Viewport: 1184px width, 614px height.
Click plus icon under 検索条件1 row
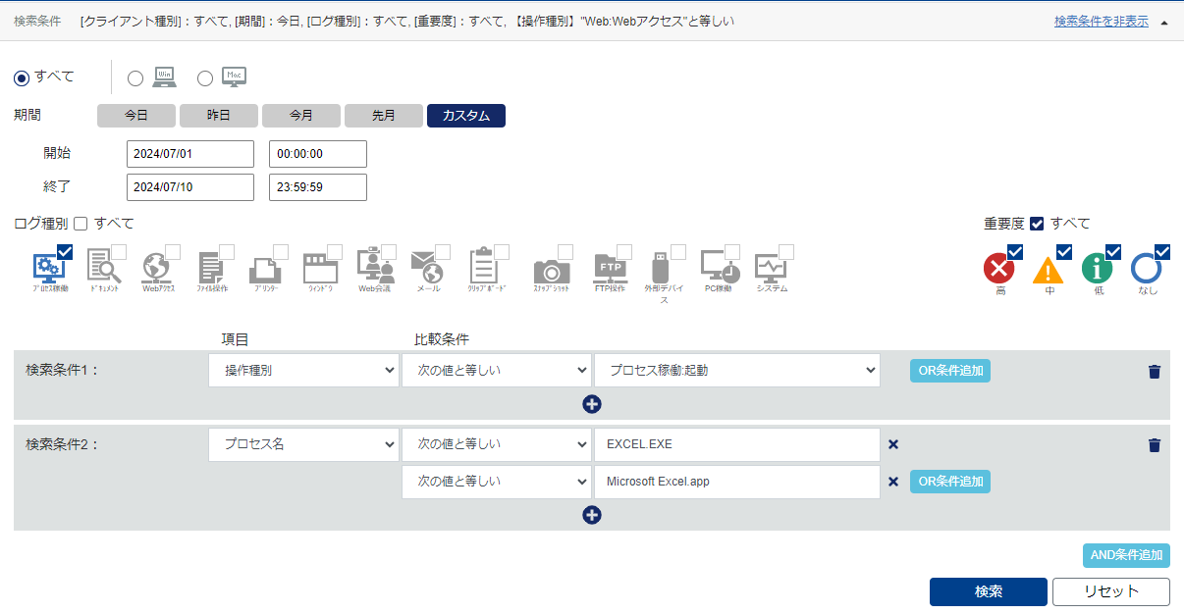tap(591, 404)
